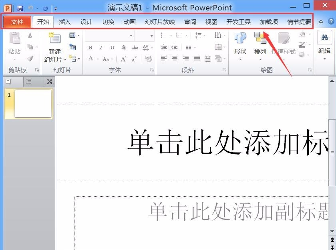Expand the font color dropdown arrow
Screen dimensions: 336x250
click(x=97, y=59)
